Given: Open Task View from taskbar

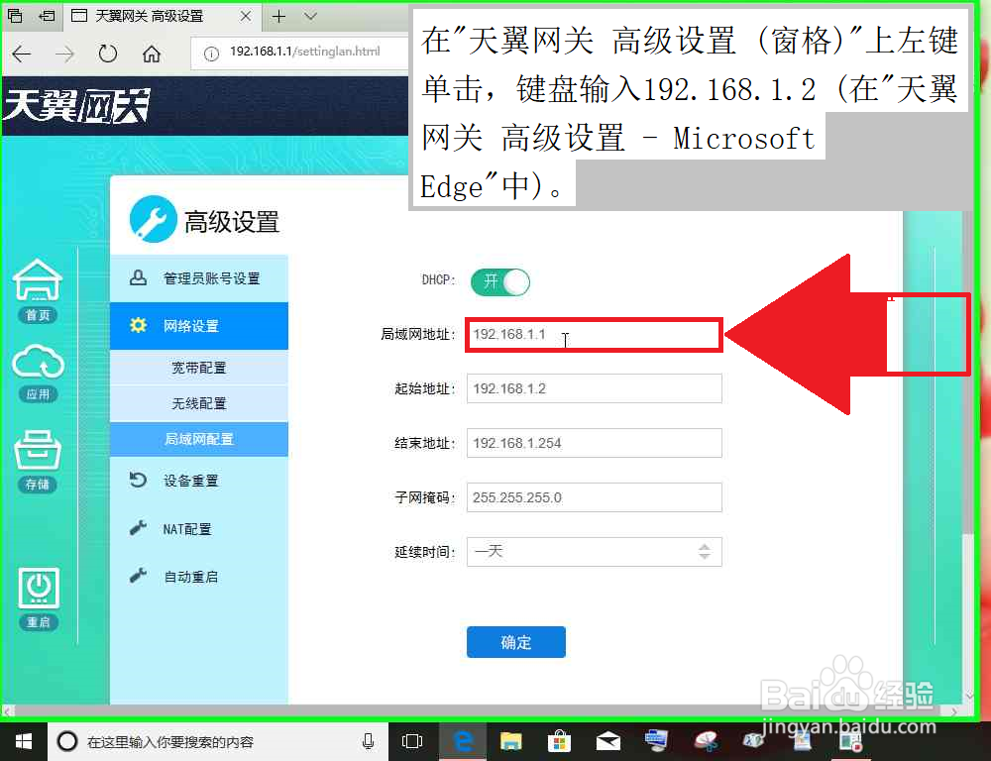Looking at the screenshot, I should pos(412,741).
